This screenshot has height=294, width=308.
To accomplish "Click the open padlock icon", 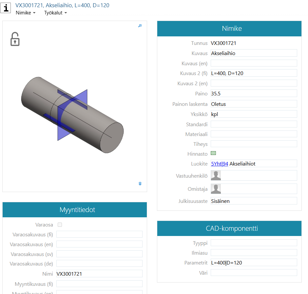I will point(15,39).
